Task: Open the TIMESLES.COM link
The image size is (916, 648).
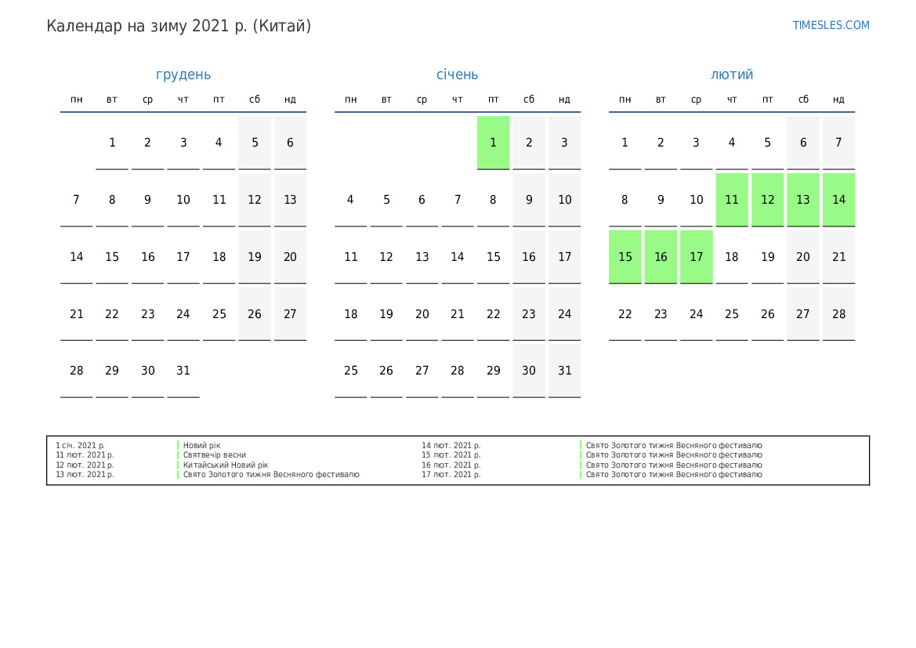Action: [831, 25]
